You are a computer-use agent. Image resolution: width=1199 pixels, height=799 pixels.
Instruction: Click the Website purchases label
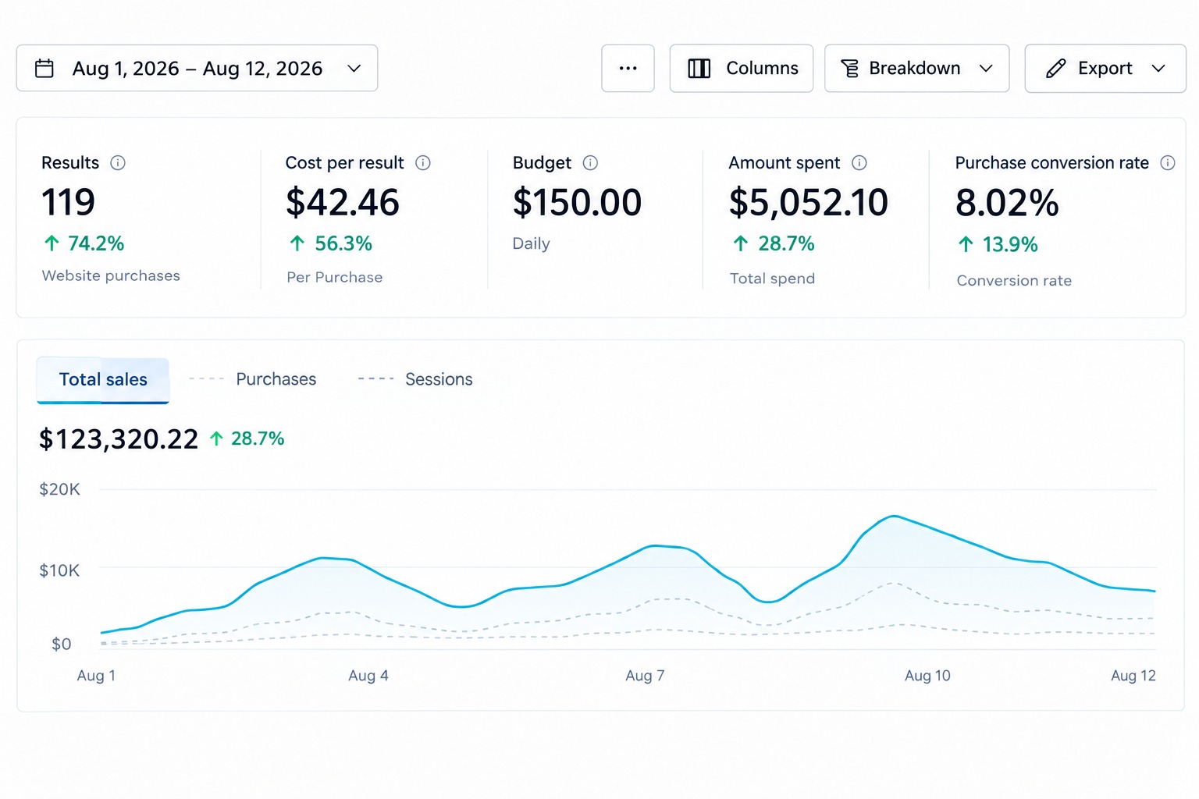click(x=111, y=275)
